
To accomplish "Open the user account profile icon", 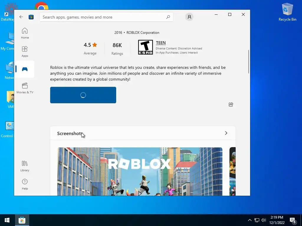I will pos(189,17).
